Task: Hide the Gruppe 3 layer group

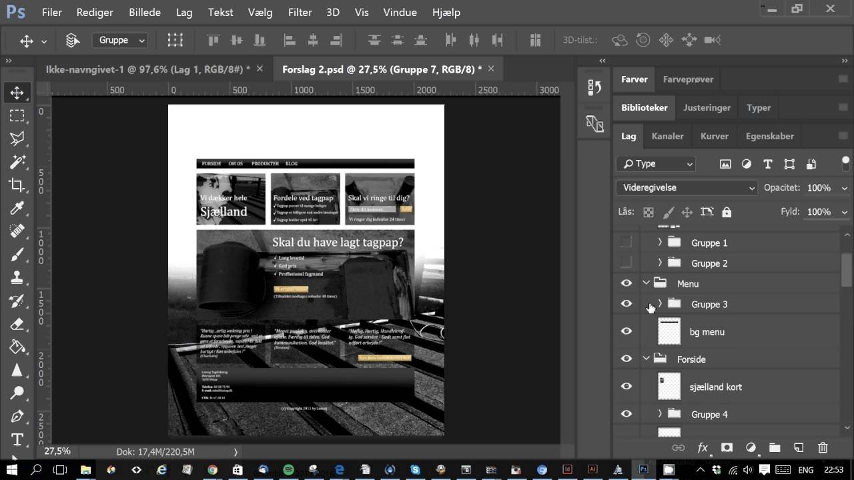Action: coord(626,304)
